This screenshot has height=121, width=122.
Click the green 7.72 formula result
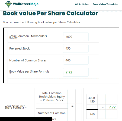[112, 107]
